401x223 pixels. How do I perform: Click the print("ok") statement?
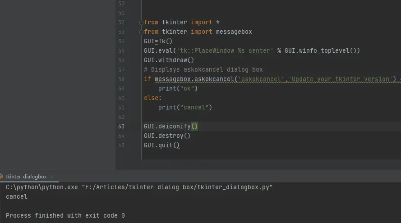tap(178, 89)
